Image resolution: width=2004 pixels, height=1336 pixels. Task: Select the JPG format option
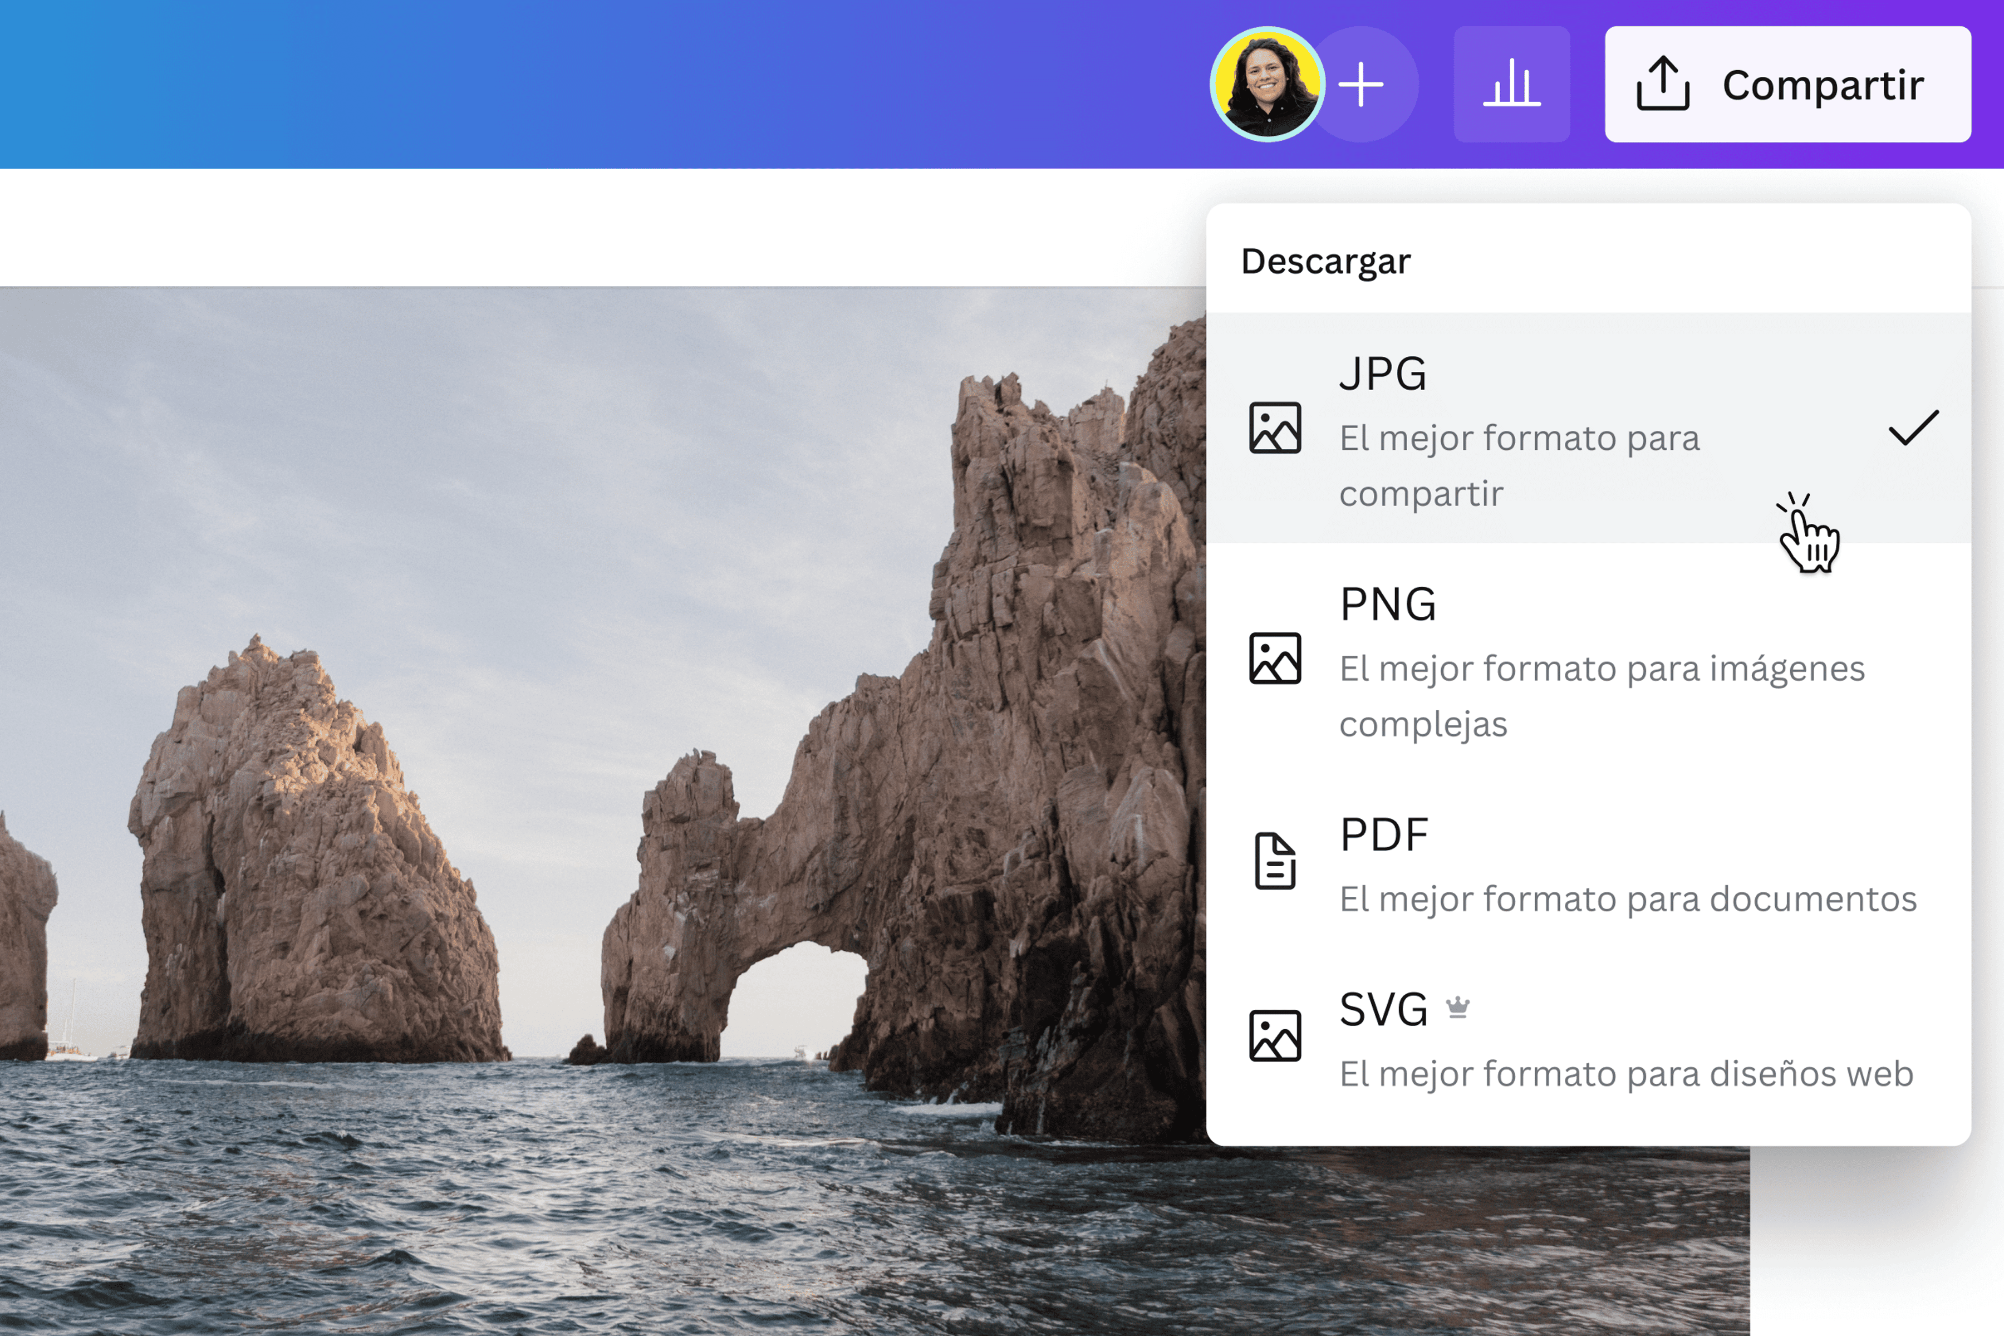pyautogui.click(x=1588, y=428)
